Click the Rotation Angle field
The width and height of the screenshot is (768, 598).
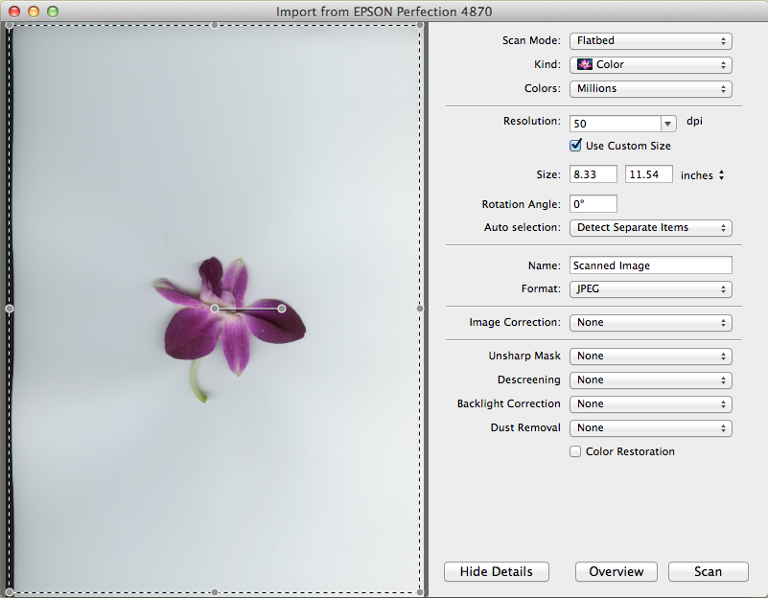(x=593, y=204)
